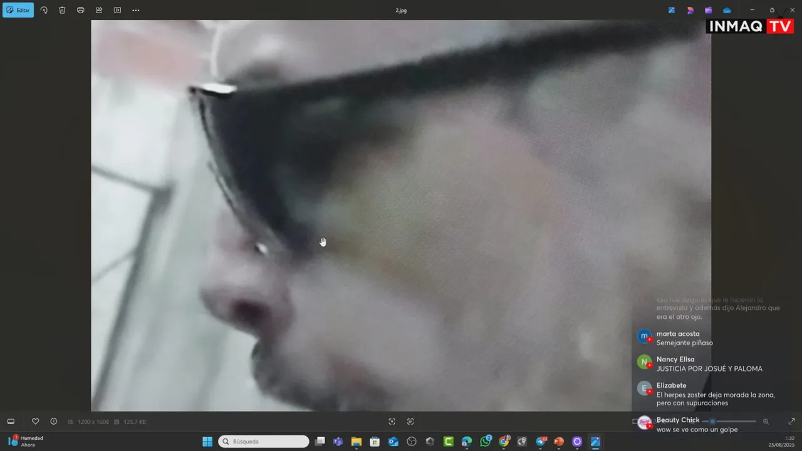The image size is (802, 451).
Task: Open the Humedad weather widget
Action: (25, 442)
